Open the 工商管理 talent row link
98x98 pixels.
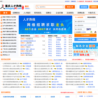pyautogui.click(x=59, y=40)
